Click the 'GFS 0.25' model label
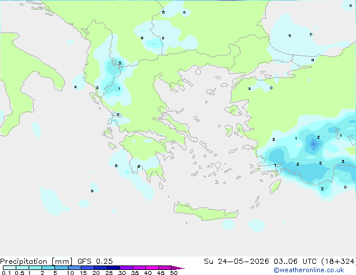Viewport: 356px width, 275px height. click(95, 262)
